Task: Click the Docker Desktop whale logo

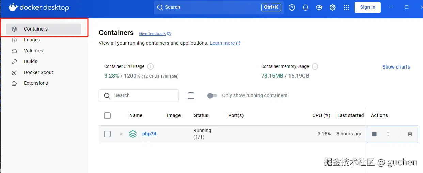Action: (13, 7)
